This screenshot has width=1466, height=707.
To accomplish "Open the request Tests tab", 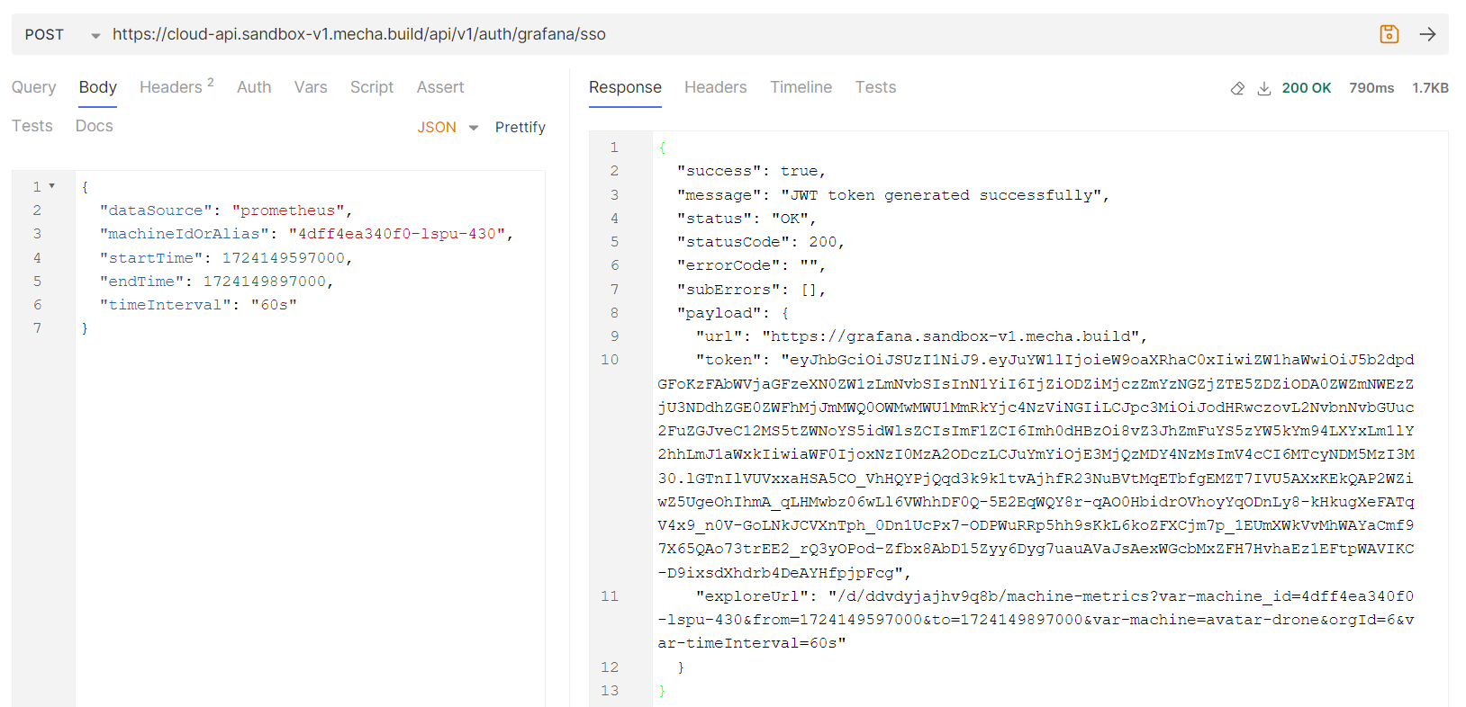I will (x=32, y=126).
